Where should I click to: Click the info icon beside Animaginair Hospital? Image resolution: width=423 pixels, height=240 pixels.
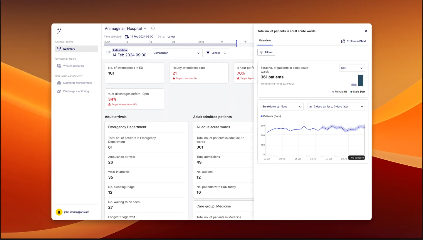click(x=153, y=28)
